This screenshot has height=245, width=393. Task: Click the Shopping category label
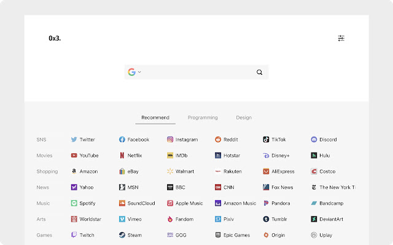click(x=47, y=171)
